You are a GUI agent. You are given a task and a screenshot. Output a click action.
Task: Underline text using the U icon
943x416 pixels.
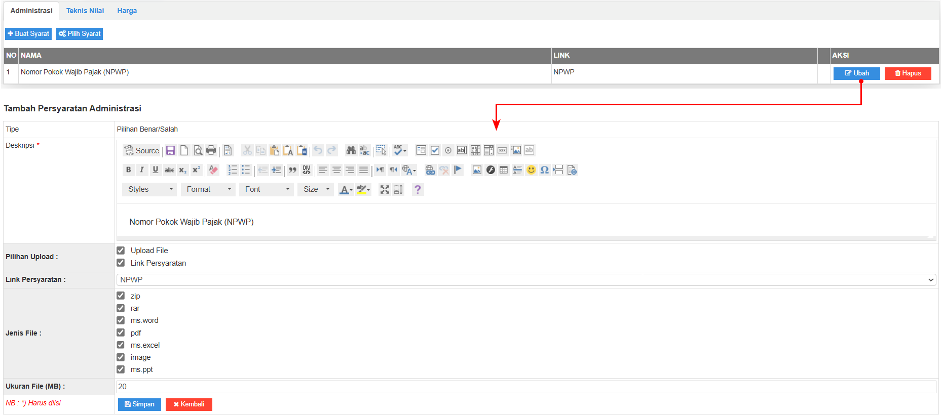tap(156, 170)
